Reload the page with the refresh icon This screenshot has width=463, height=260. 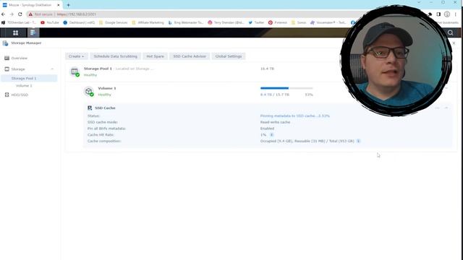(x=20, y=14)
